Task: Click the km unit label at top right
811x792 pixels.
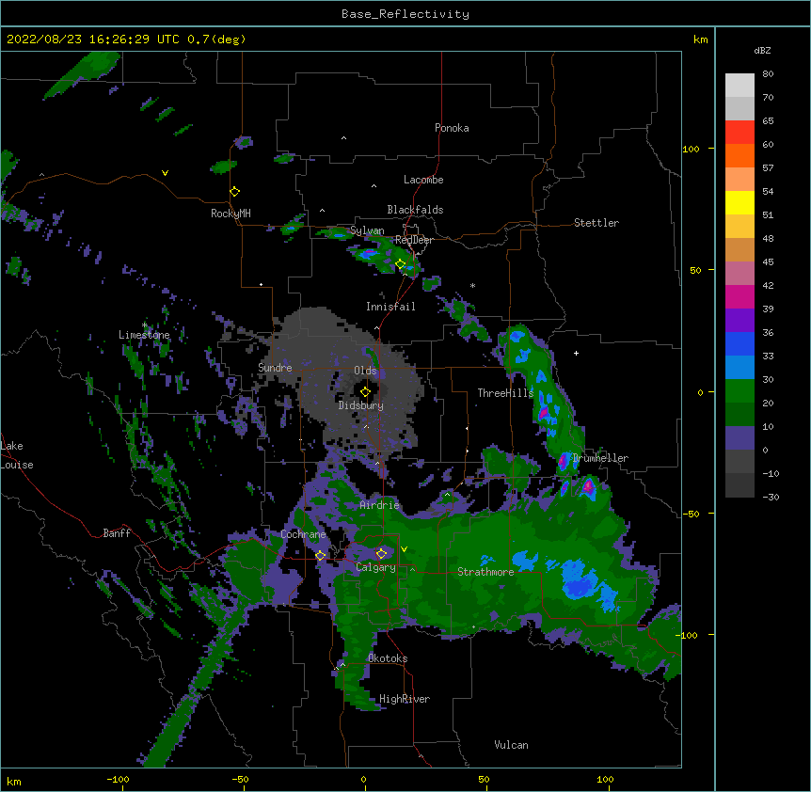Action: tap(700, 40)
